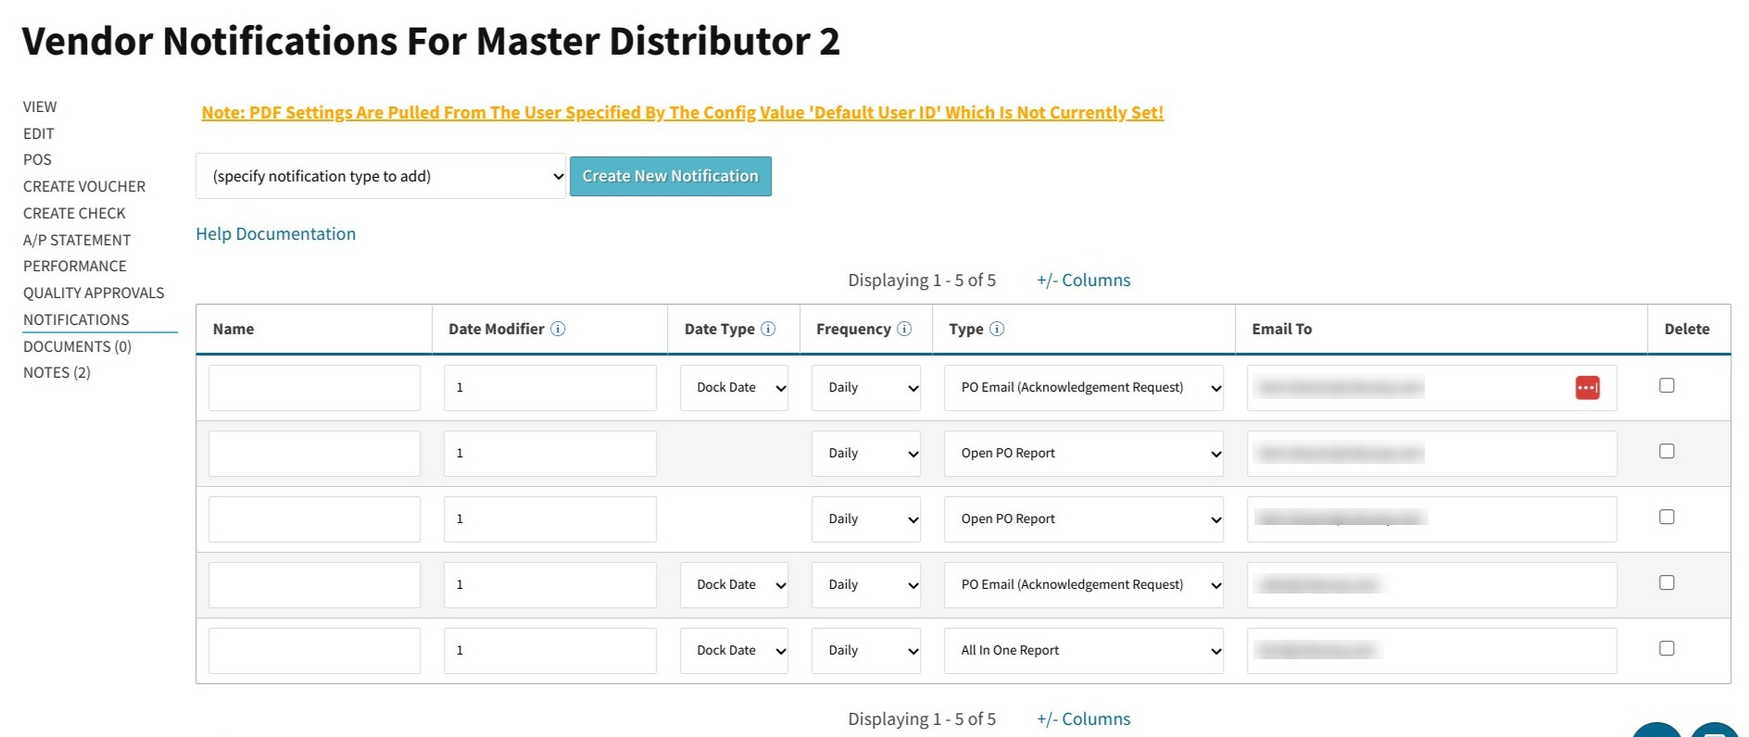1749x737 pixels.
Task: Click the Type column info icon
Action: 997,329
